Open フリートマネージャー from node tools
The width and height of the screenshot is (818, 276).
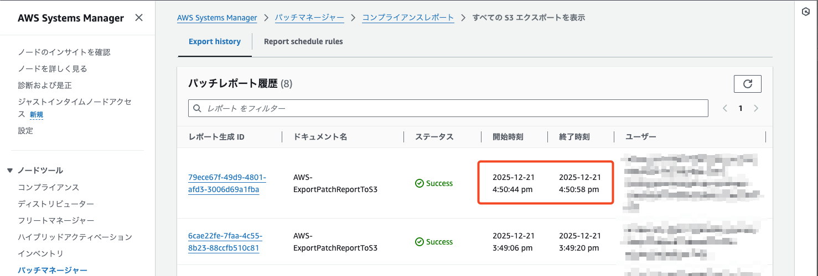(56, 221)
